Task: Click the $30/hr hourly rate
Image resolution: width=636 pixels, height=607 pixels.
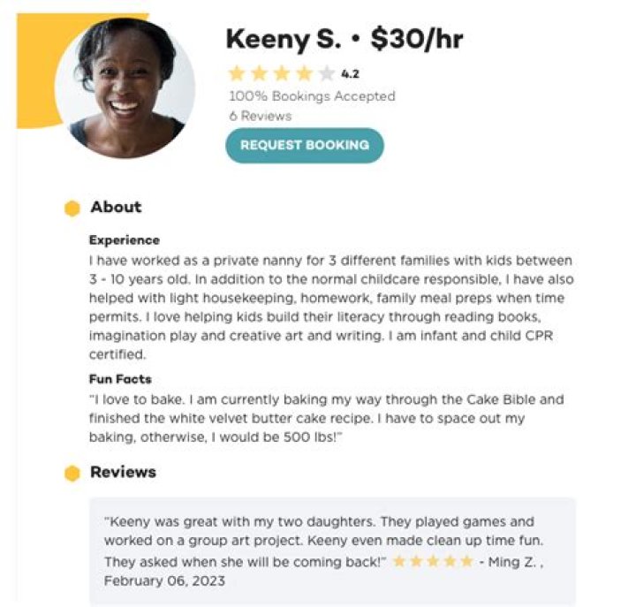Action: (417, 39)
